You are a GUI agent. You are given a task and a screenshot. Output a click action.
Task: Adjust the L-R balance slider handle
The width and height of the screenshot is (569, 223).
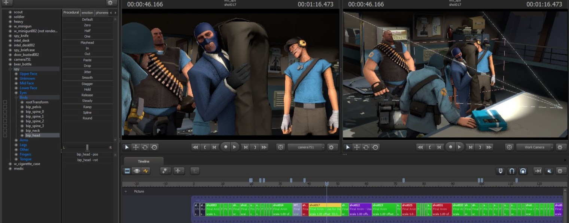pyautogui.click(x=87, y=147)
